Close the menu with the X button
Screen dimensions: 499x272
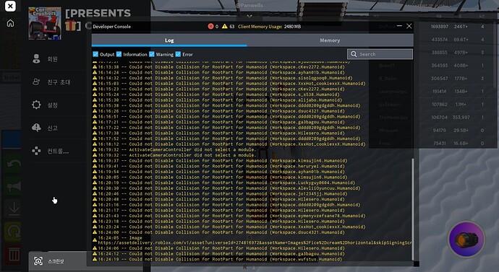click(x=10, y=6)
